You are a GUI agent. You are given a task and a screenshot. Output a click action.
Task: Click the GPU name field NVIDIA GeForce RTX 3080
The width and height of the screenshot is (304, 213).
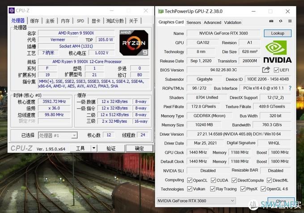click(224, 33)
